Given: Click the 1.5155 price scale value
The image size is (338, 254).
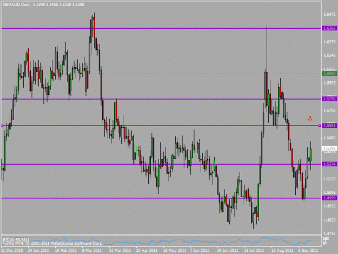Looking at the screenshot, I should (x=329, y=179).
